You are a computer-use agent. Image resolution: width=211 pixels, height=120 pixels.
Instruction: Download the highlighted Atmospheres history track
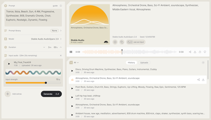[203, 80]
